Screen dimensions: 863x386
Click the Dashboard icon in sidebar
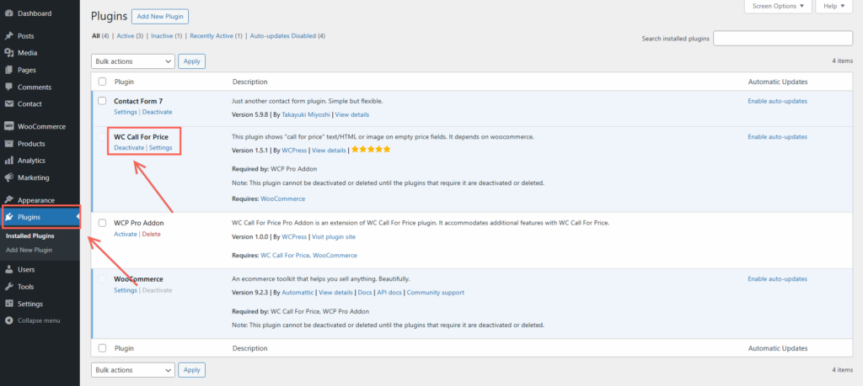click(x=8, y=13)
